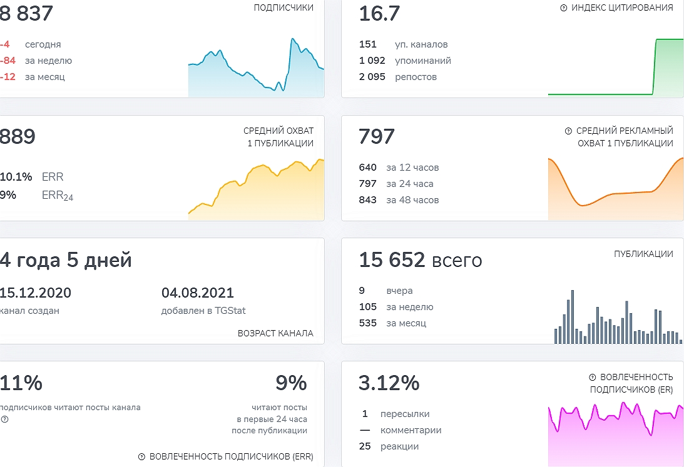Open the publications bar chart
684x467 pixels.
[618, 318]
